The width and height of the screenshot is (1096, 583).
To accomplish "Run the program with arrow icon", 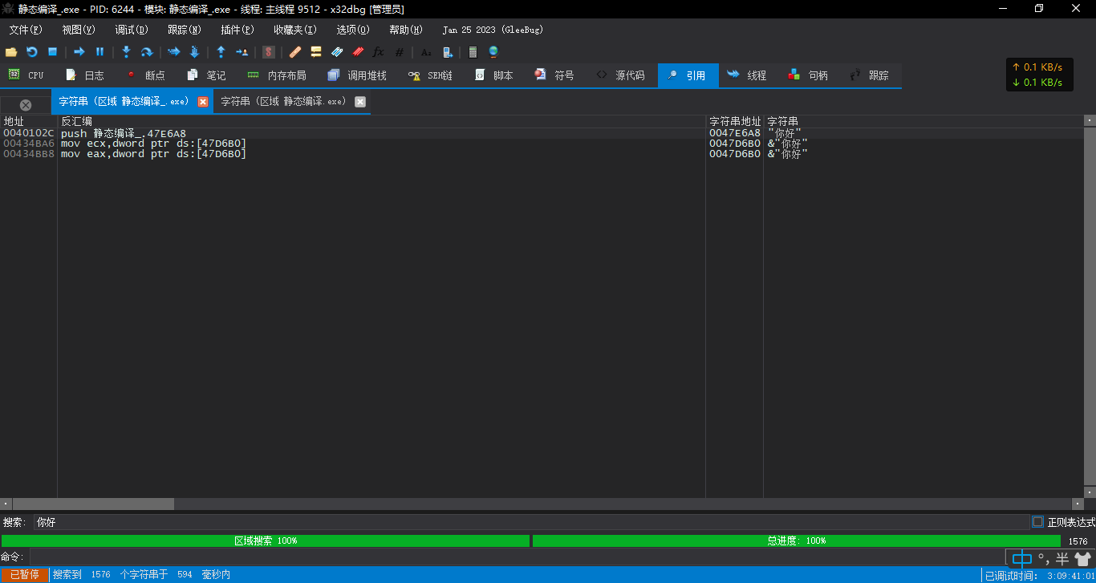I will pyautogui.click(x=79, y=51).
